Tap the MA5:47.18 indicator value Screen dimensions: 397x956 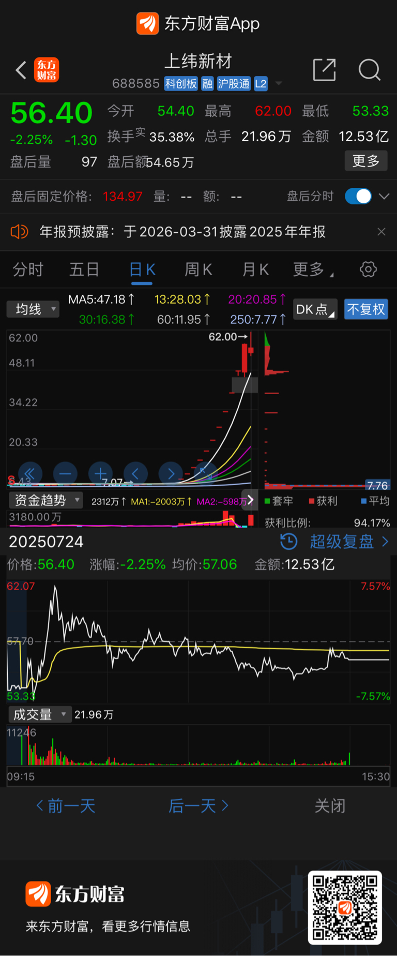point(102,299)
